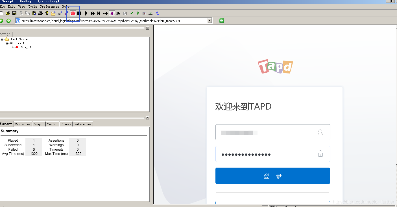397x207 pixels.
Task: Click the green Go arrow beside the URL
Action: click(221, 20)
